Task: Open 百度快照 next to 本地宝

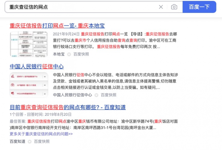Action: [x=81, y=54]
